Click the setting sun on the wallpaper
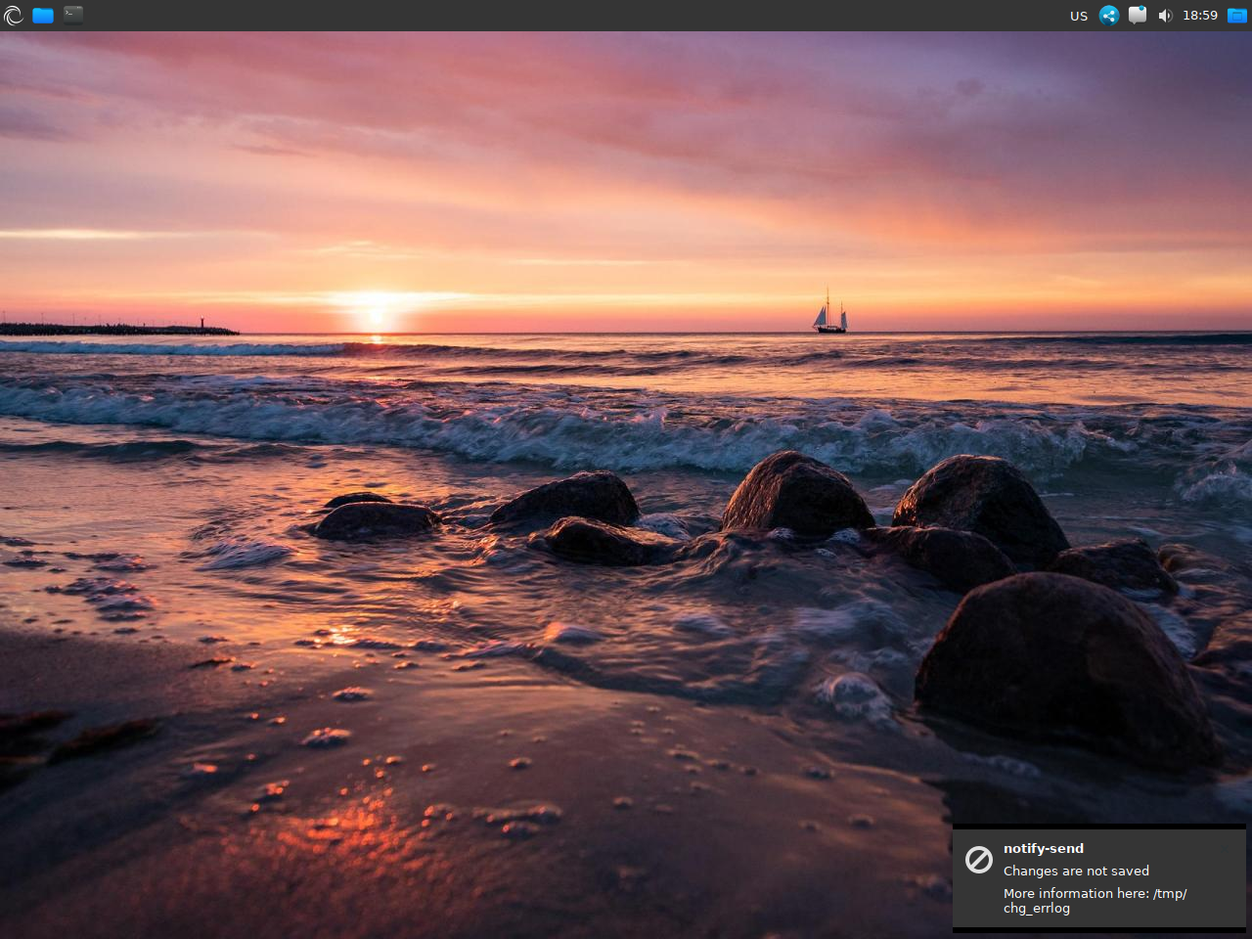 coord(376,315)
